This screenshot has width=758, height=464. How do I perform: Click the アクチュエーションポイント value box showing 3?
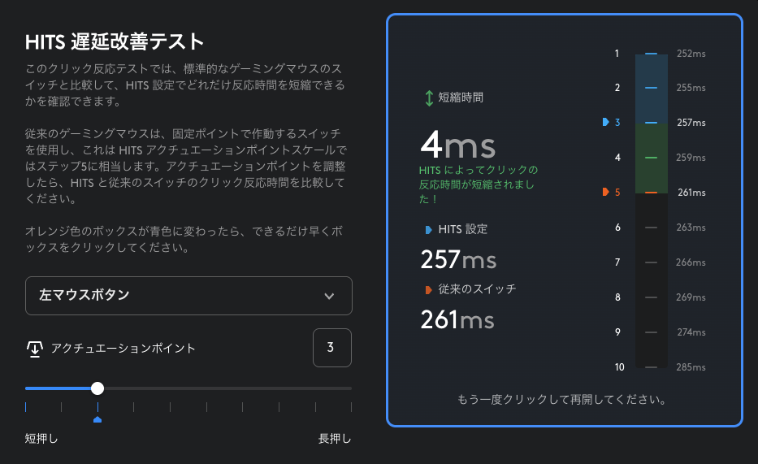coord(332,348)
